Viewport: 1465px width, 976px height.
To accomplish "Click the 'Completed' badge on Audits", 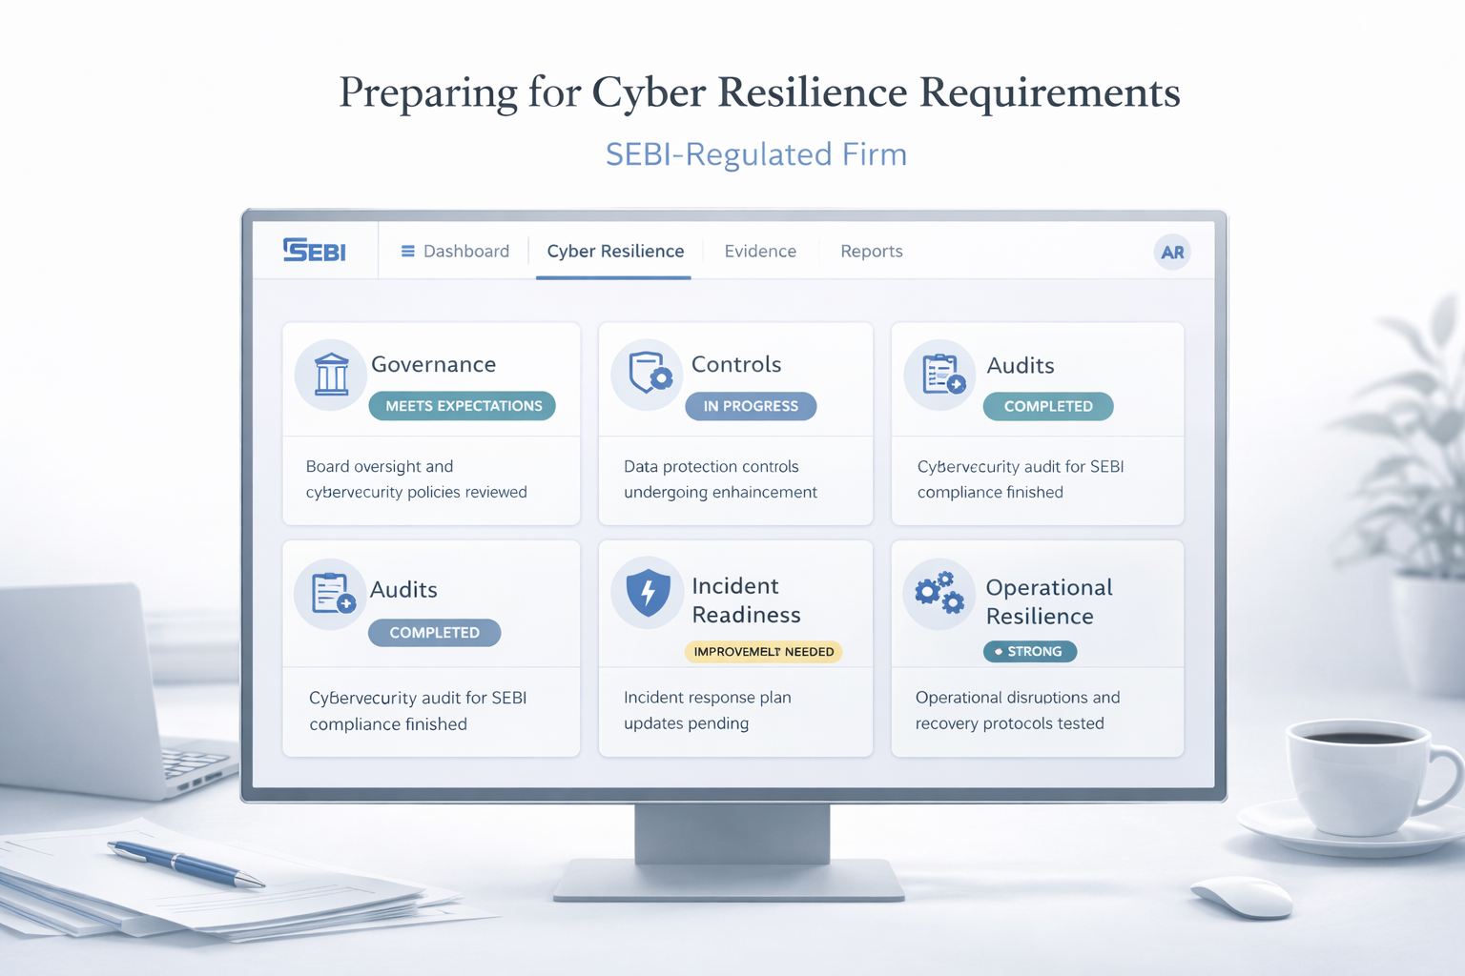I will coord(1048,406).
